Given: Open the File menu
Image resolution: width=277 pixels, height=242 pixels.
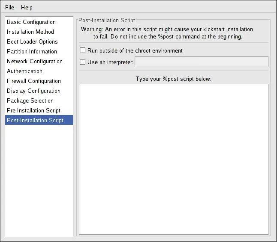Looking at the screenshot, I should point(9,7).
